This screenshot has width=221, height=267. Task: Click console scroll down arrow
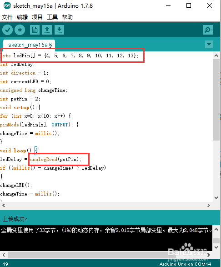216,247
